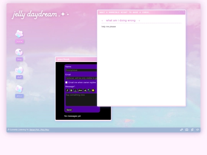The image size is (207, 155).
Task: Click the text color icon in guestbook
Action: tap(75, 90)
